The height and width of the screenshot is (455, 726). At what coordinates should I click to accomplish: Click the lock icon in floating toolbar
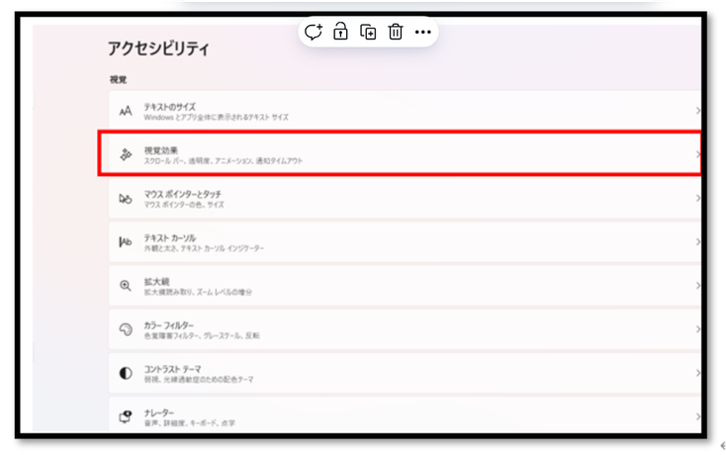point(340,32)
